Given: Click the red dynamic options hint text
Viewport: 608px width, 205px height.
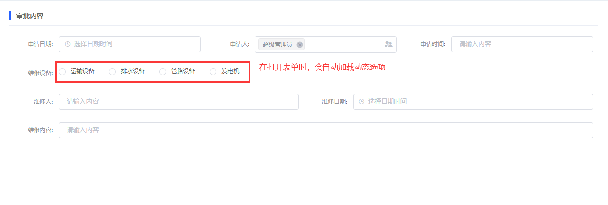Looking at the screenshot, I should point(322,67).
